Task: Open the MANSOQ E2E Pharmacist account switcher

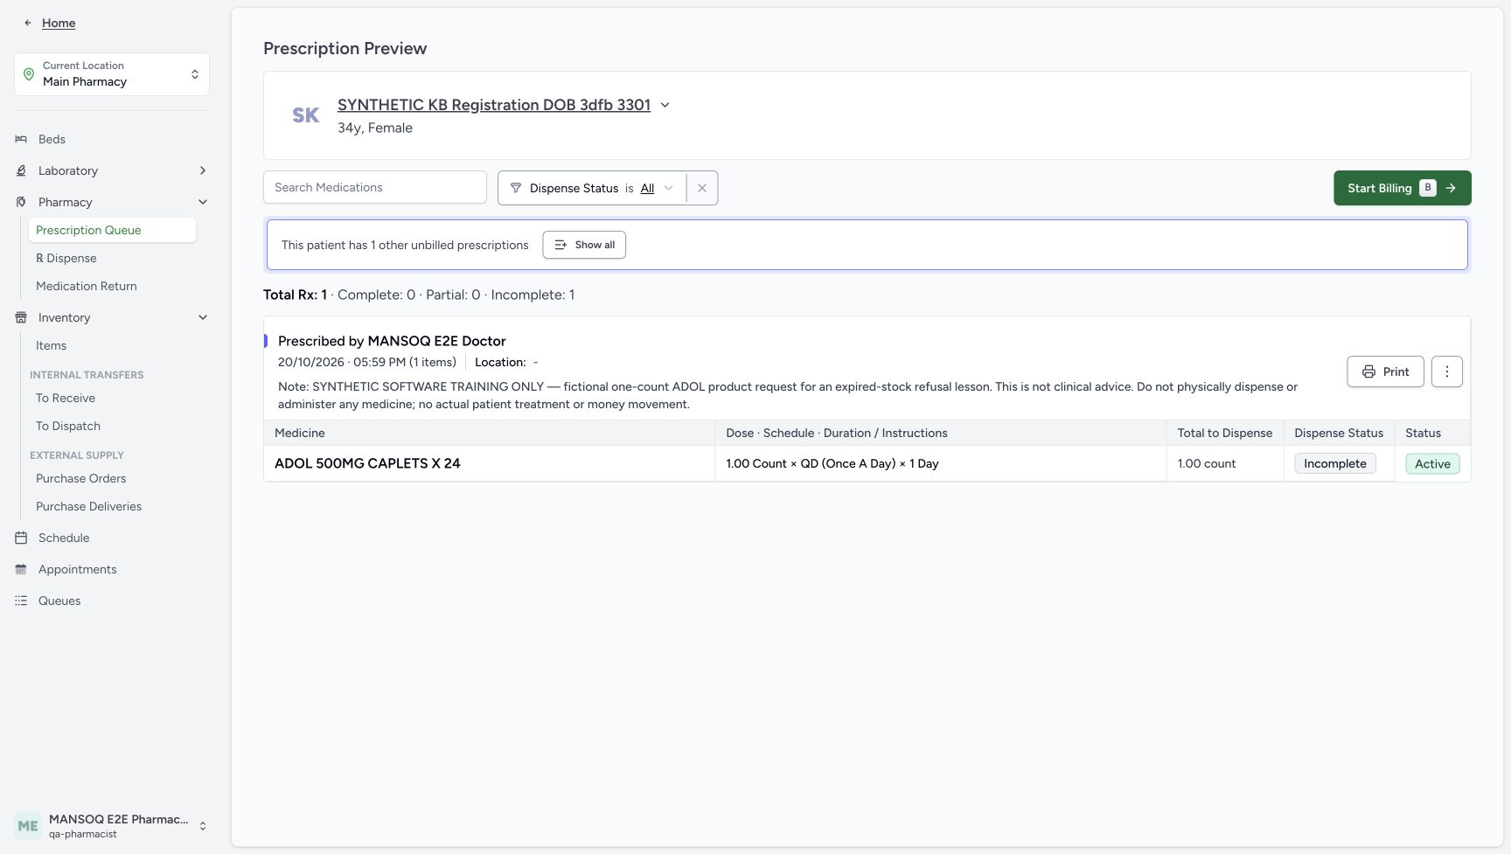Action: pos(112,826)
